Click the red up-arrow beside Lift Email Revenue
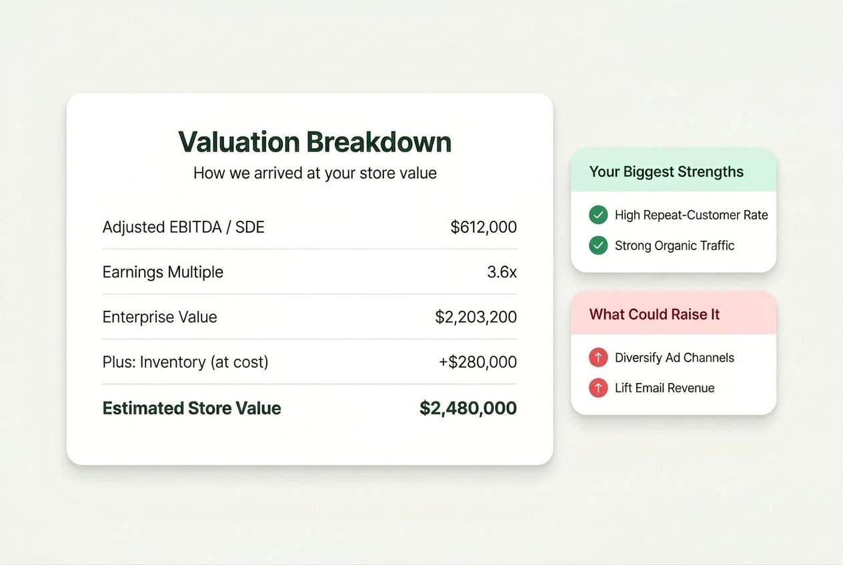843x565 pixels. [598, 388]
